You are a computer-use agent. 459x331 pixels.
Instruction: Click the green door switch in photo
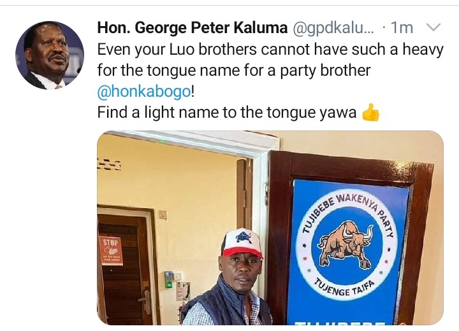click(168, 279)
